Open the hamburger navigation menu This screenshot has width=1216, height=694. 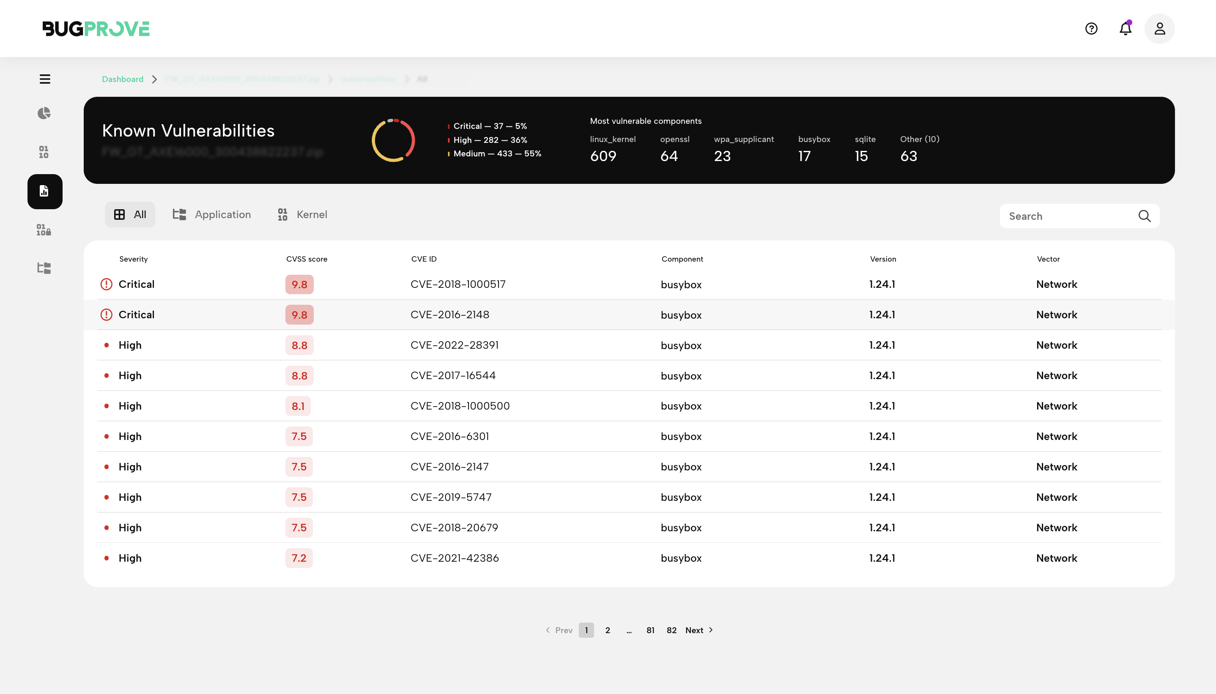click(44, 78)
